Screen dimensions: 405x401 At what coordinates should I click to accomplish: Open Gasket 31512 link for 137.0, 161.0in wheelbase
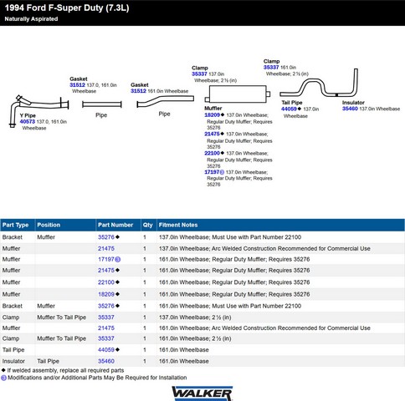click(77, 85)
